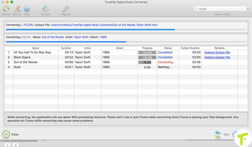Click the Album column header

119,48
